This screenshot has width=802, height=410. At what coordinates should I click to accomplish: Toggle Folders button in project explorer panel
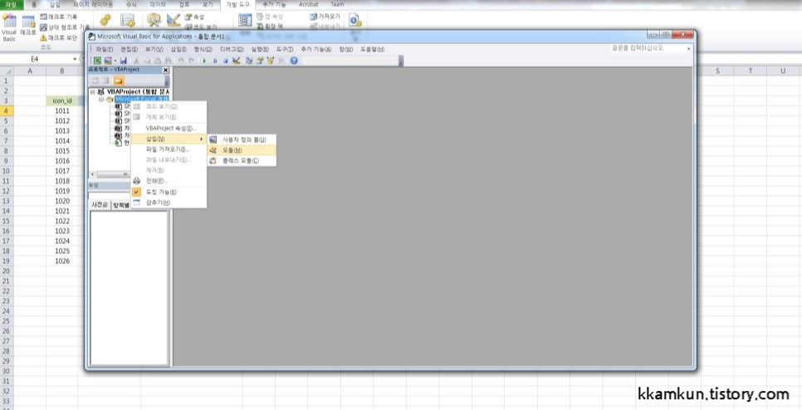119,81
